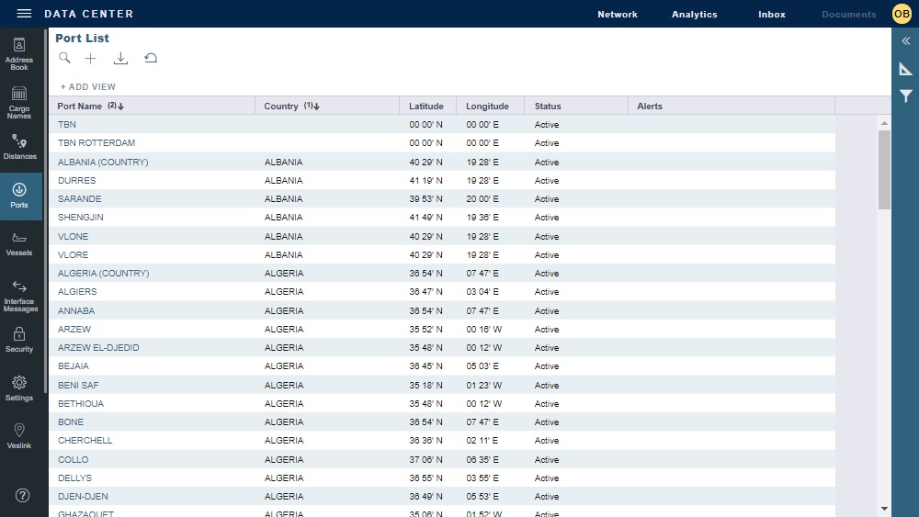Open Interface Messages in sidebar
Screen dimensions: 919x517
coord(20,296)
